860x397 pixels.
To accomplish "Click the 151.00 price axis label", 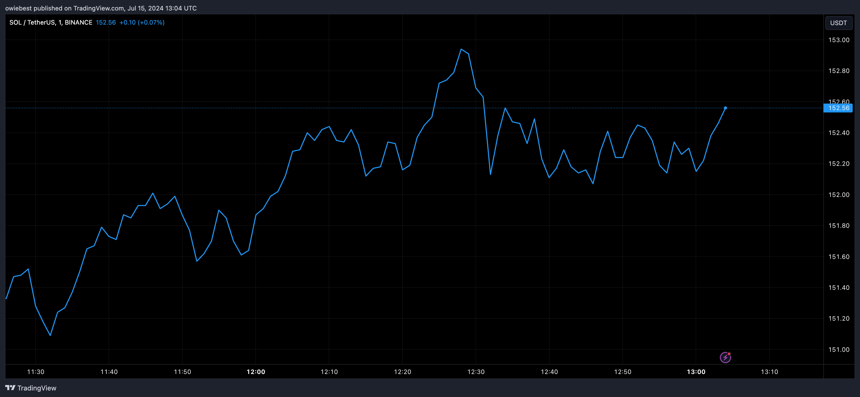I will pyautogui.click(x=839, y=350).
